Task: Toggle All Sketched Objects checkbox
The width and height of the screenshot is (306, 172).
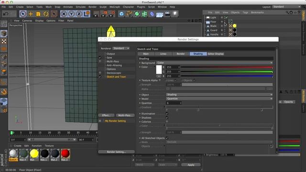Action: [167, 138]
